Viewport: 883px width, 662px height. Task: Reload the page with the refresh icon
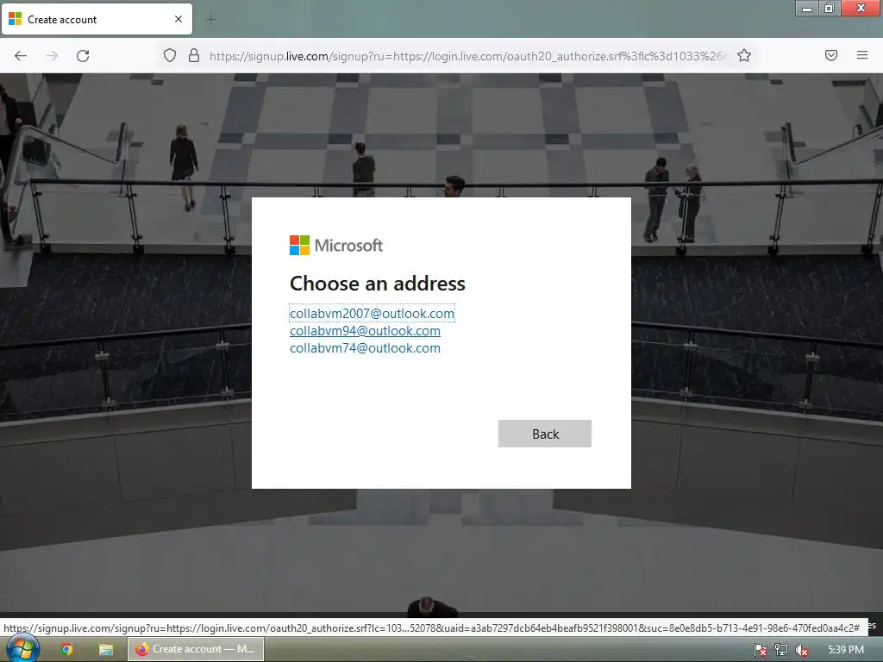tap(83, 56)
